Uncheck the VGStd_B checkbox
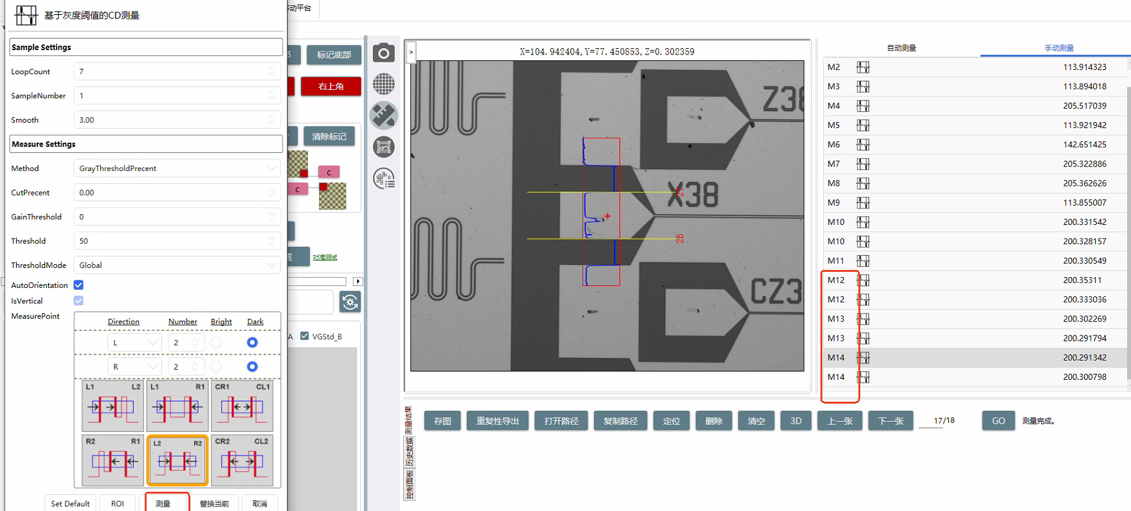This screenshot has height=511, width=1131. tap(305, 336)
